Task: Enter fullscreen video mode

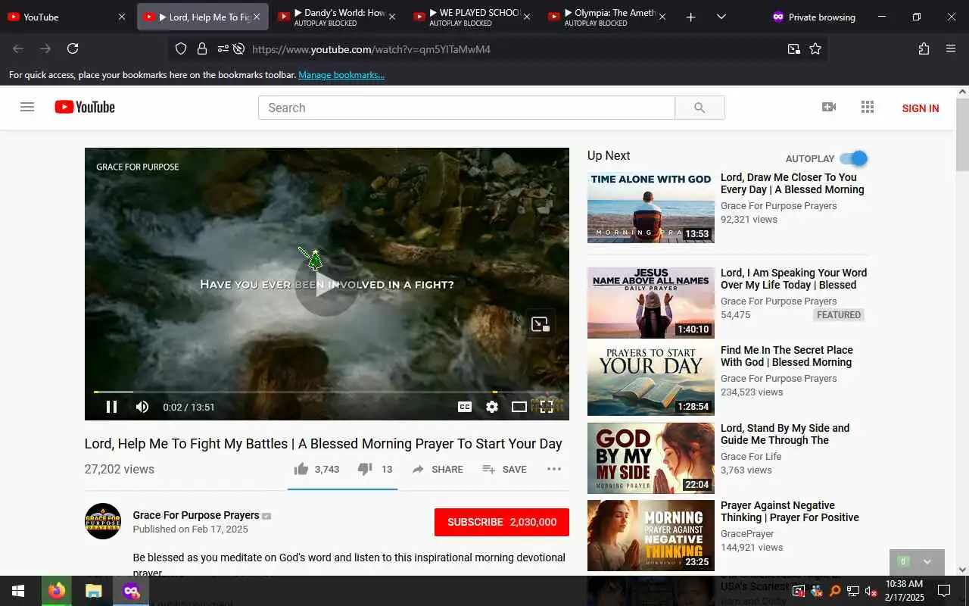Action: 547,407
